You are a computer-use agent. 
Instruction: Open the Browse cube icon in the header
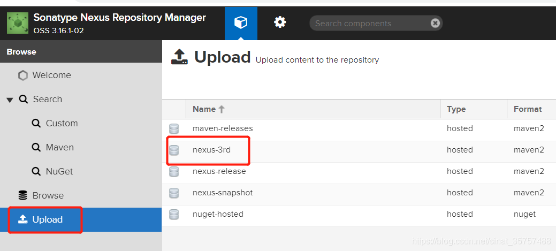241,24
